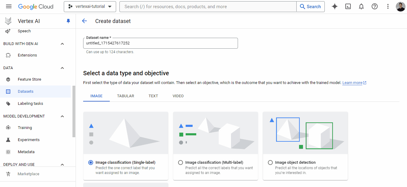Image resolution: width=407 pixels, height=187 pixels.
Task: Open Gemini AI sparkle assistant icon
Action: 335,6
